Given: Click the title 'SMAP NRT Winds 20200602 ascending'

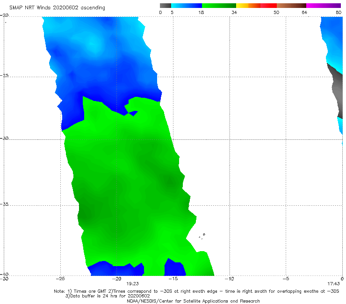Looking at the screenshot, I should [x=57, y=7].
